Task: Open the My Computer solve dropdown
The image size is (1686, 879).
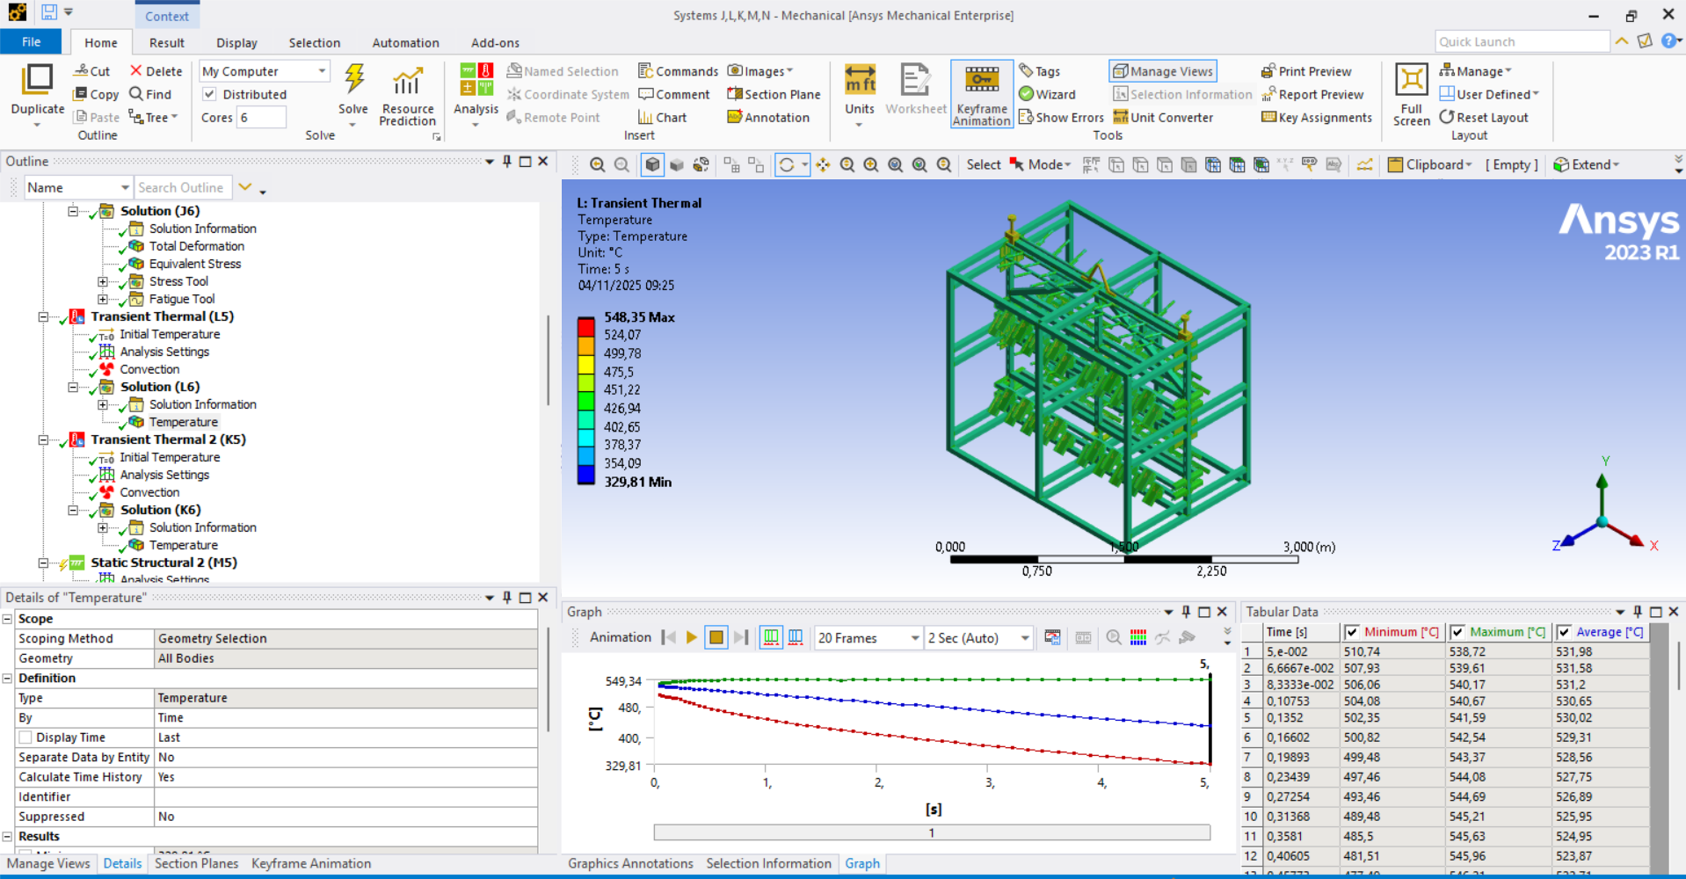Action: tap(322, 71)
